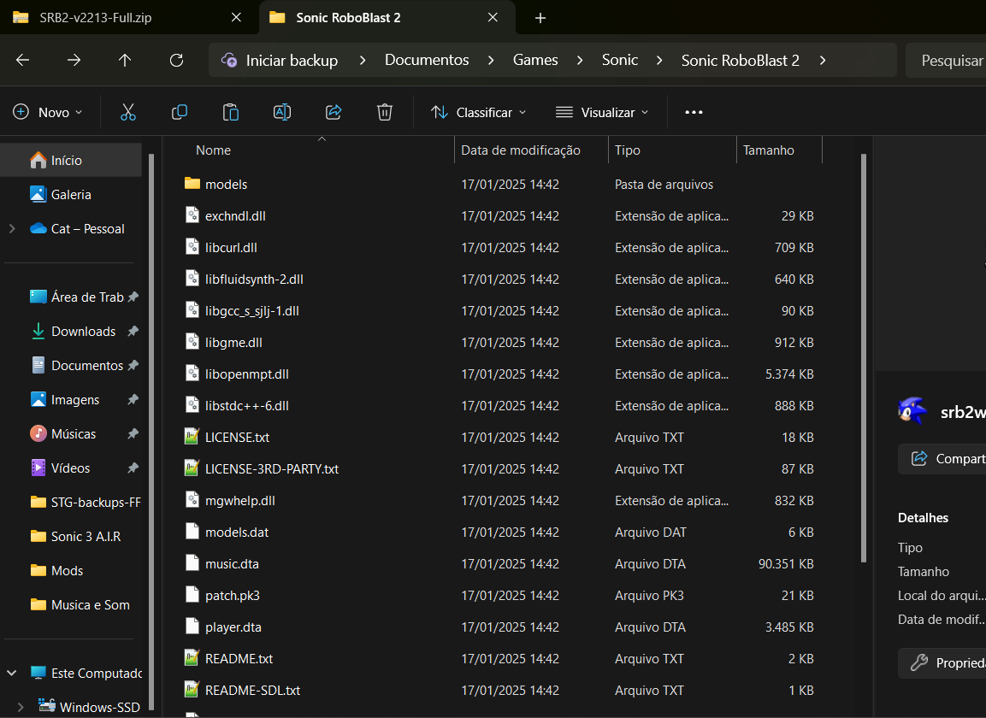This screenshot has width=986, height=718.
Task: Click Documentos breadcrumb in address bar
Action: [x=427, y=61]
